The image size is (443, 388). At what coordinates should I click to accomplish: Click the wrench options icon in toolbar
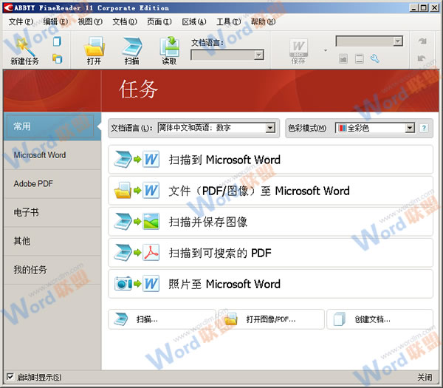375,59
